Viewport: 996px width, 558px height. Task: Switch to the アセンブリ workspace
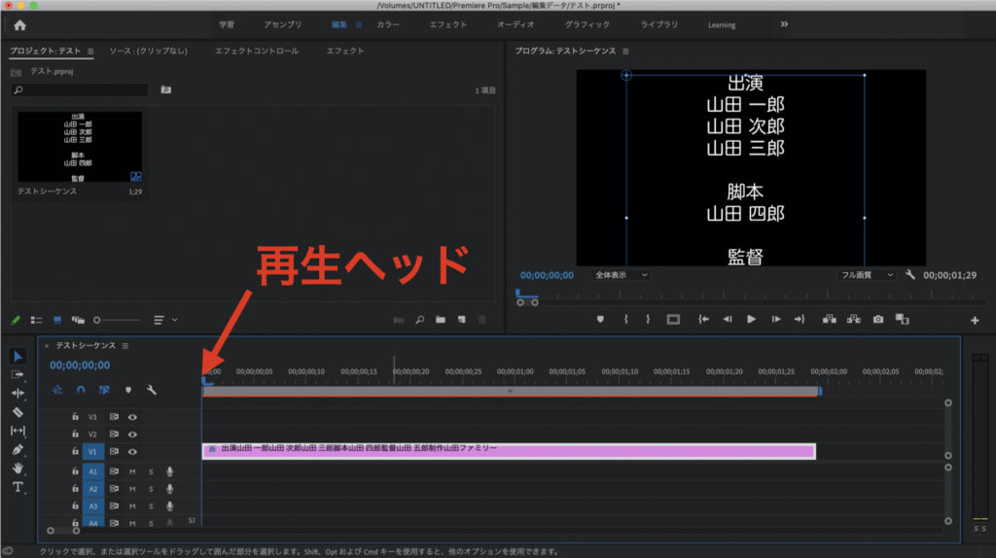pos(283,24)
